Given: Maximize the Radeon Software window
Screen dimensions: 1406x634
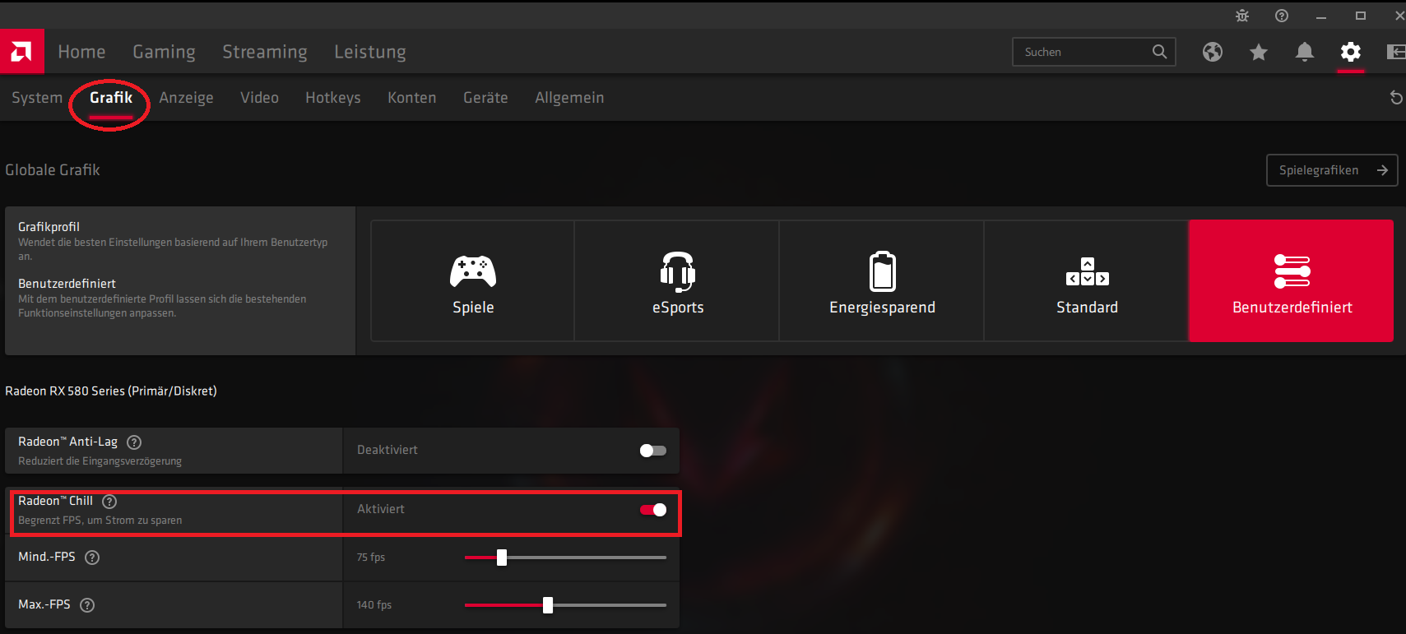Looking at the screenshot, I should coord(1361,16).
